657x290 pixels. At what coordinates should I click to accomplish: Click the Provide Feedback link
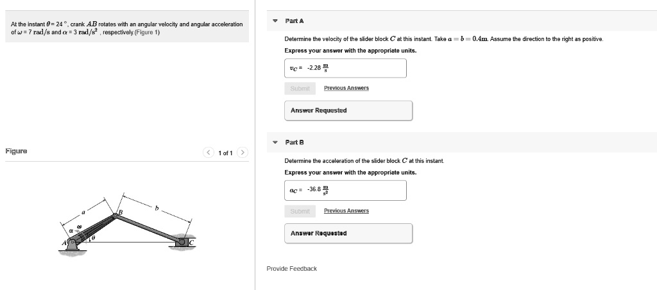click(291, 268)
